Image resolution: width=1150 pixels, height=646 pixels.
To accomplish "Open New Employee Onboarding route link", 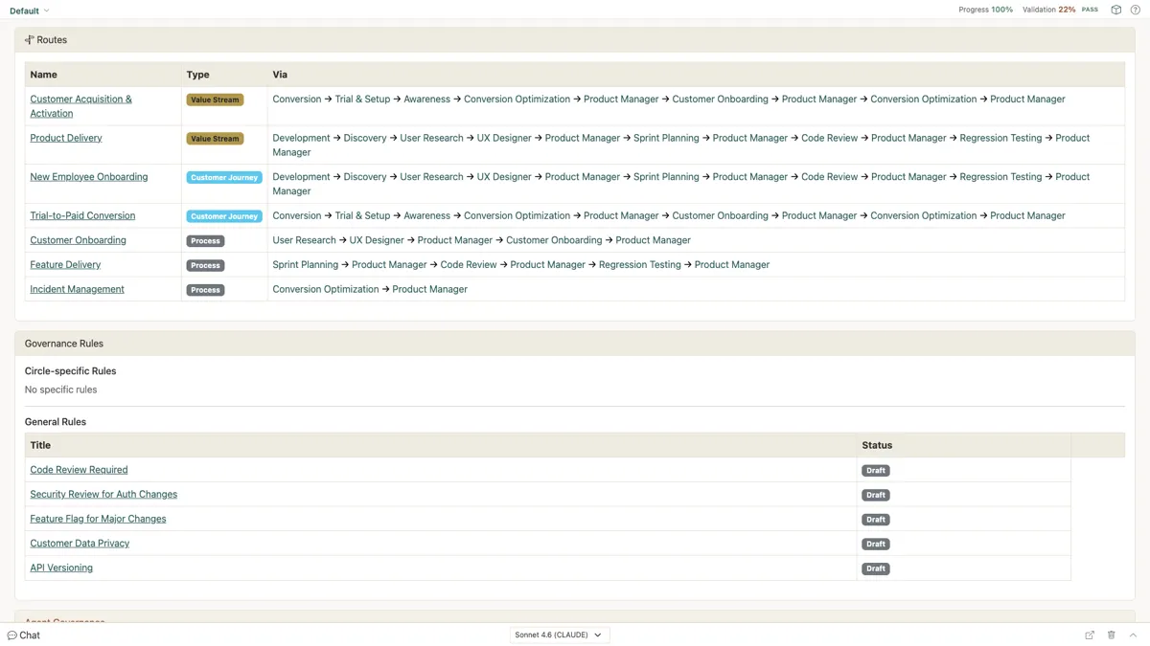I will click(89, 177).
